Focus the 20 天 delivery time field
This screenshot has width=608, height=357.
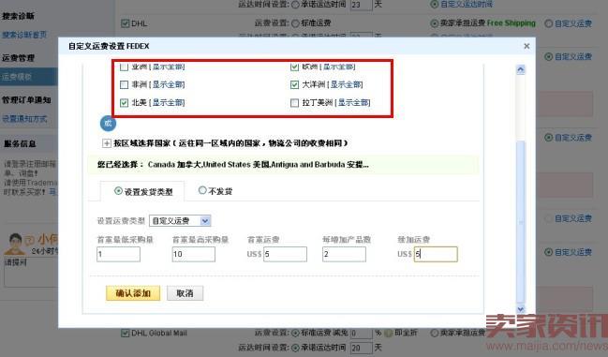tap(361, 348)
